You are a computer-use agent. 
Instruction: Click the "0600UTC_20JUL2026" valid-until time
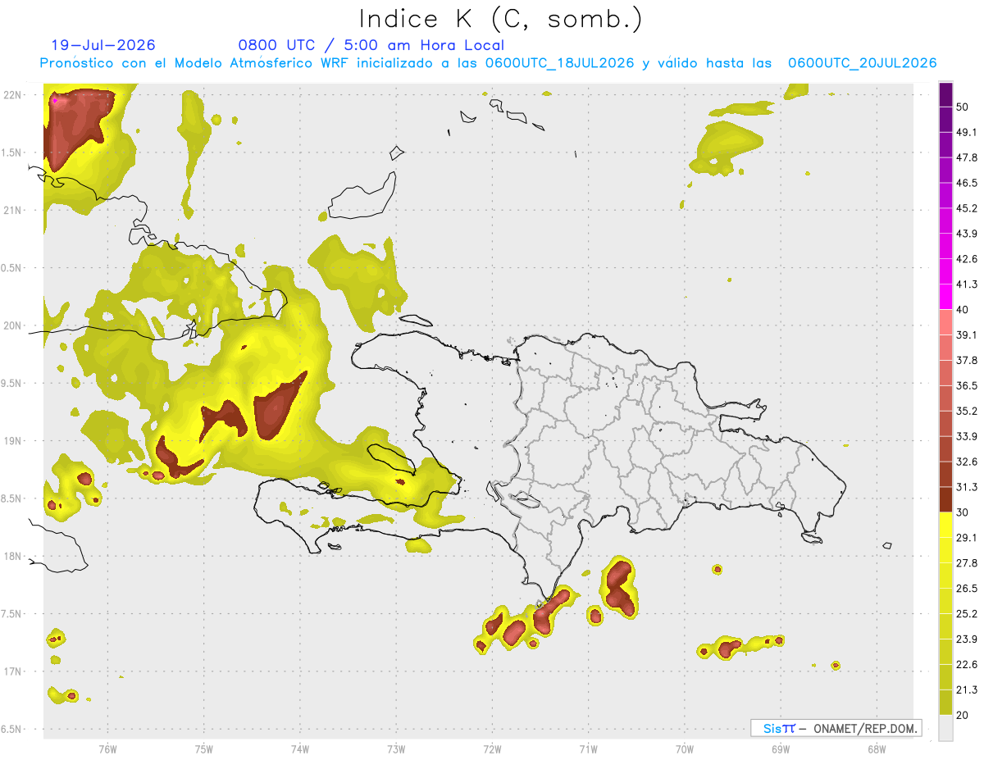[862, 63]
